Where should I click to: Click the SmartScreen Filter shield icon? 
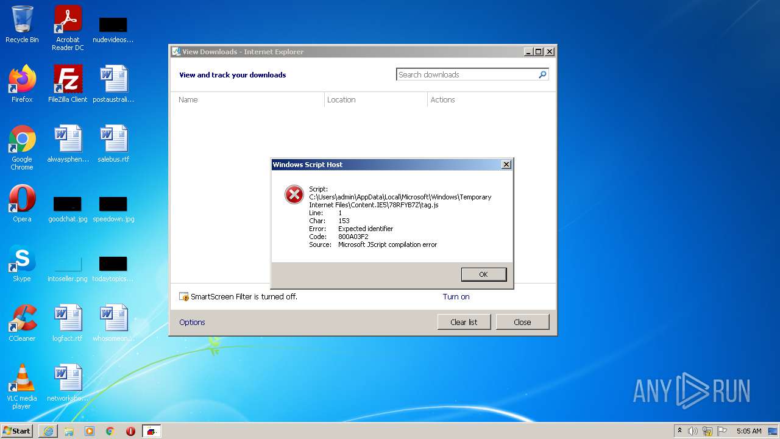184,297
